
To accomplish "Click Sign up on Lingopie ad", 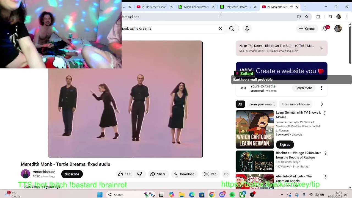I will coord(285,145).
